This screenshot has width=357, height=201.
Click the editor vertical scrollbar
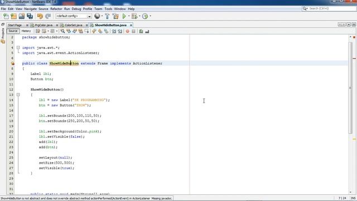(350, 88)
